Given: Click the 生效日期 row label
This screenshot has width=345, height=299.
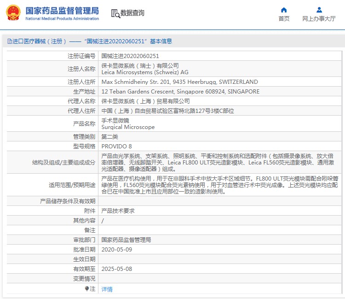Looking at the screenshot, I should (84, 259).
